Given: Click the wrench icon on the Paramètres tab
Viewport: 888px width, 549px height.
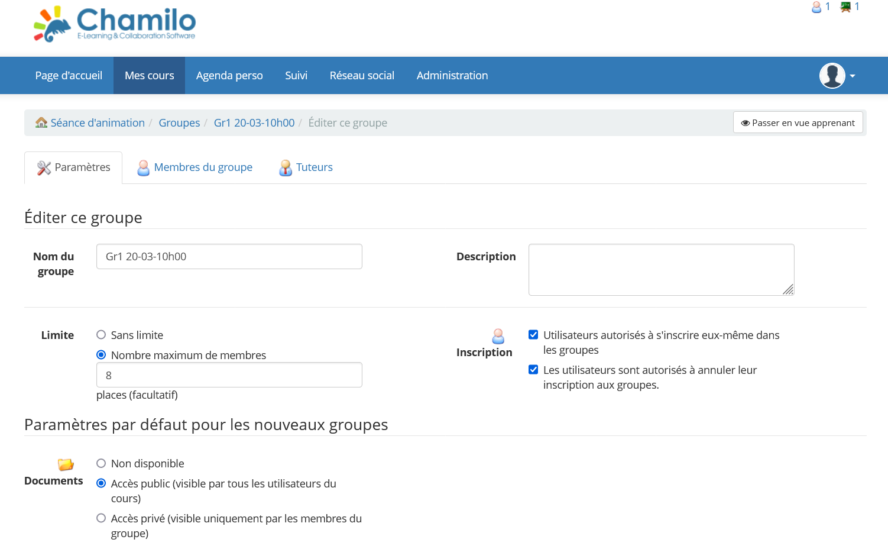Looking at the screenshot, I should 43,167.
